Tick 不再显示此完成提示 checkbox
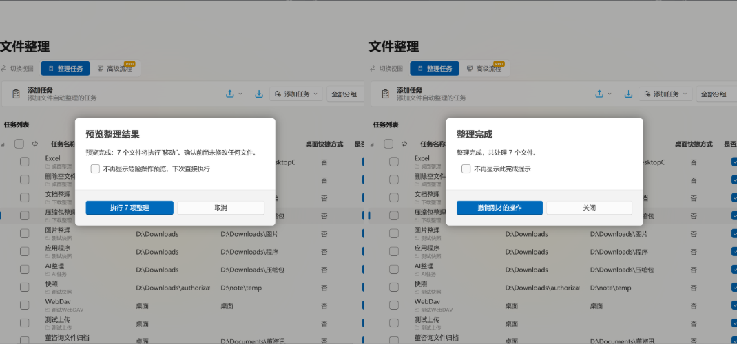The width and height of the screenshot is (737, 344). [466, 169]
